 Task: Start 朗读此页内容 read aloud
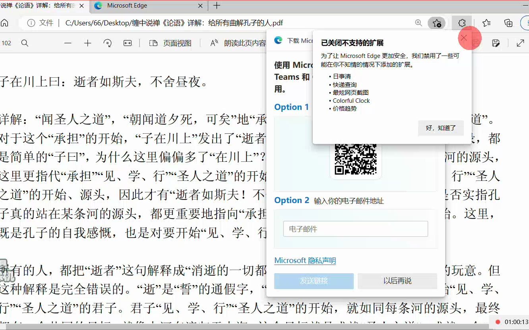coord(238,43)
